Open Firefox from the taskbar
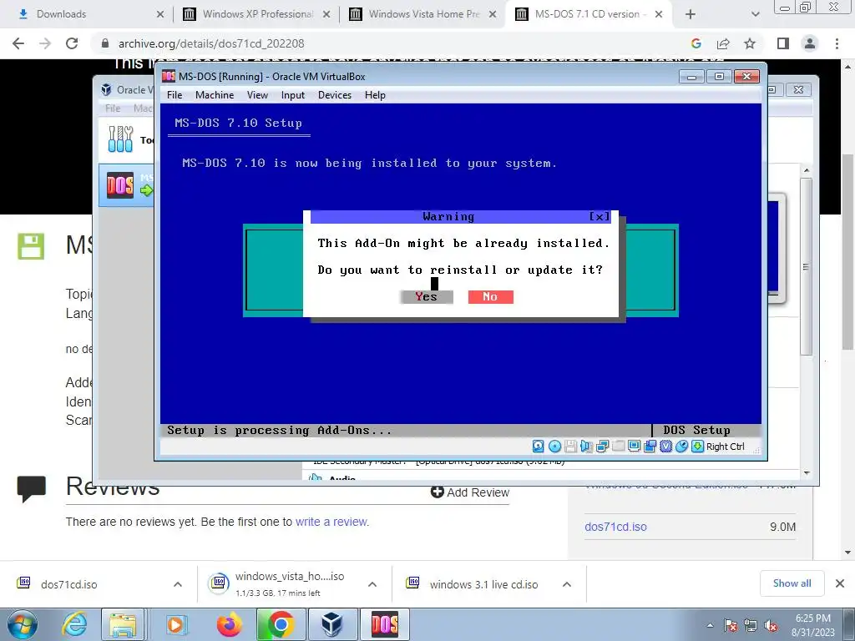 [229, 624]
